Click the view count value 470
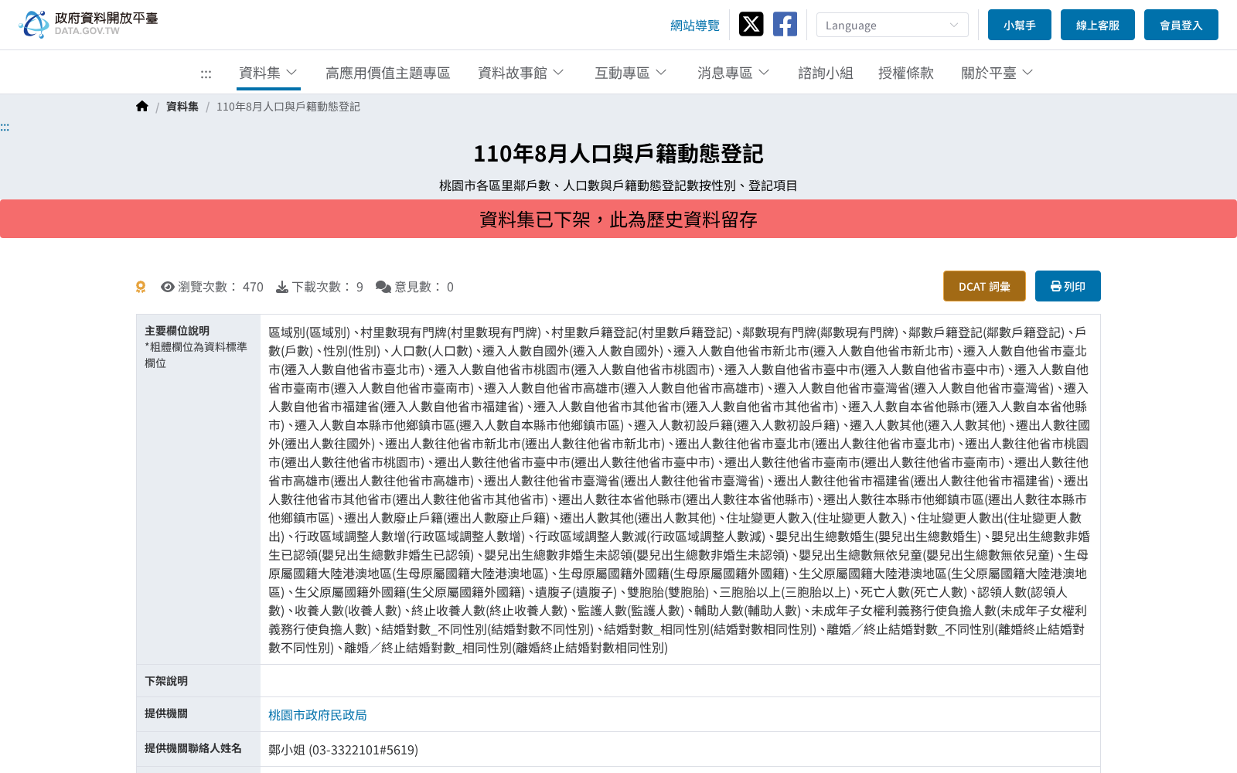Viewport: 1237px width, 773px height. pos(253,287)
